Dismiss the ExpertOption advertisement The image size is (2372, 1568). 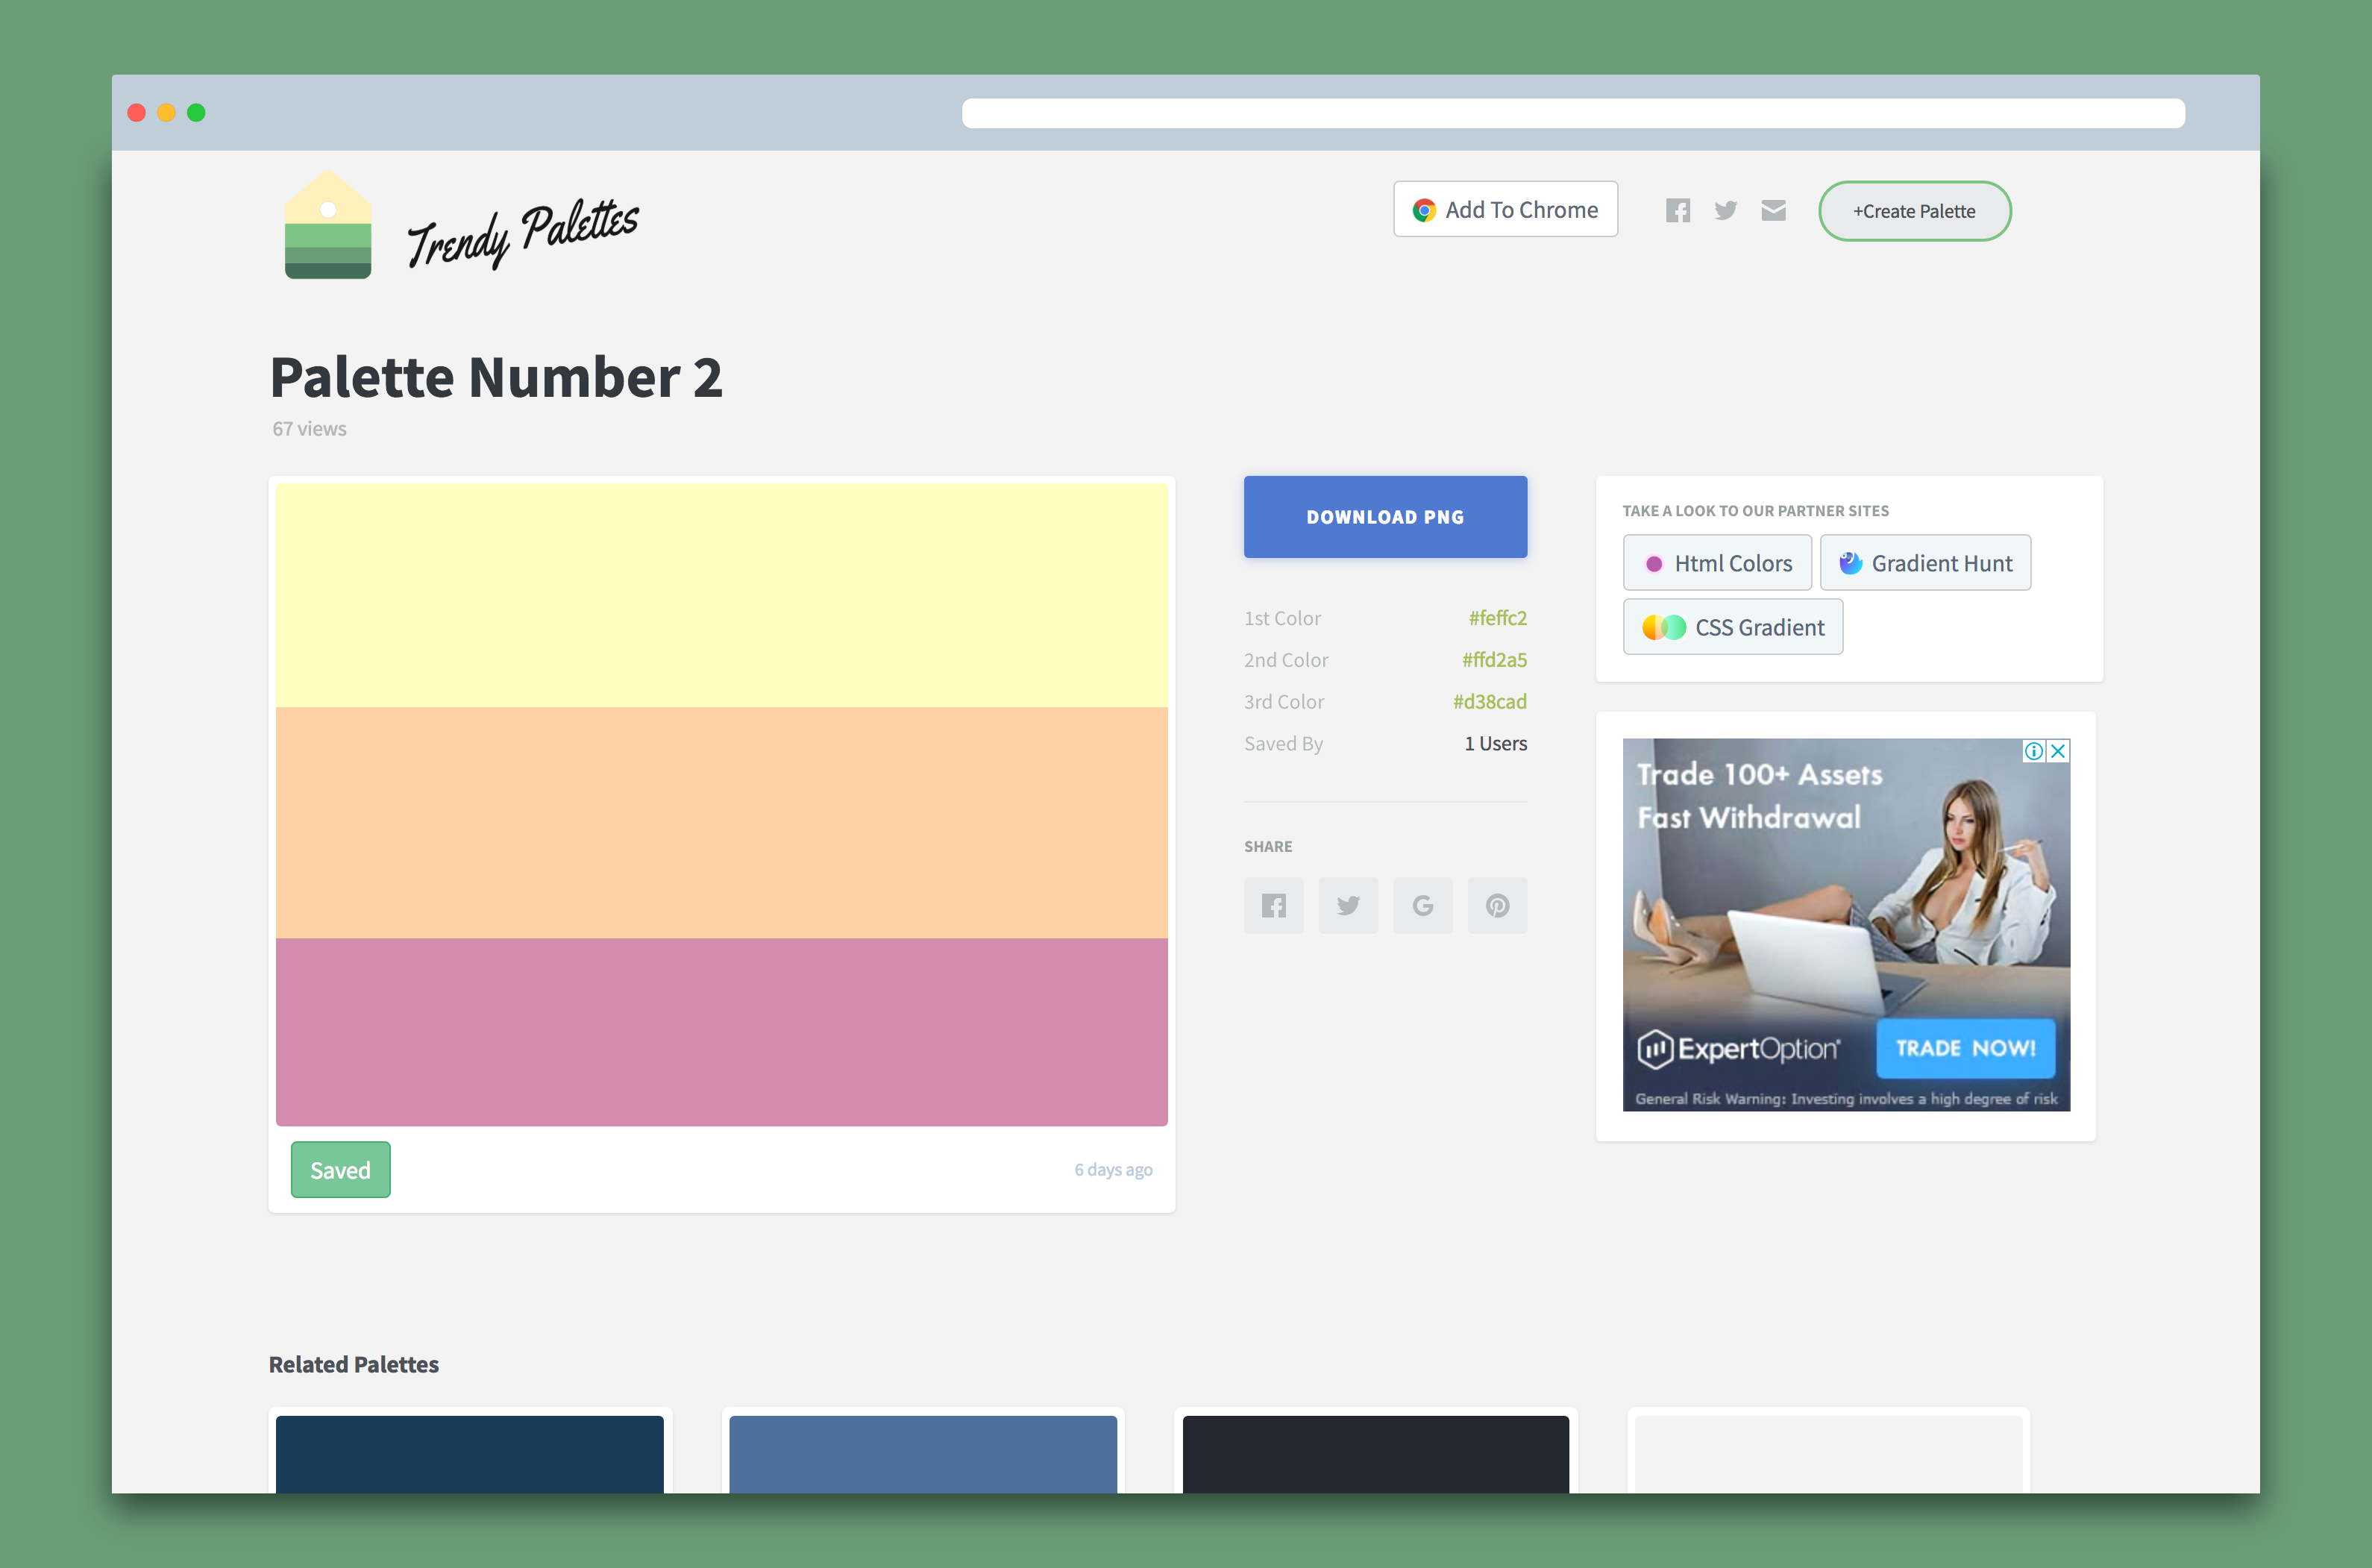2057,751
